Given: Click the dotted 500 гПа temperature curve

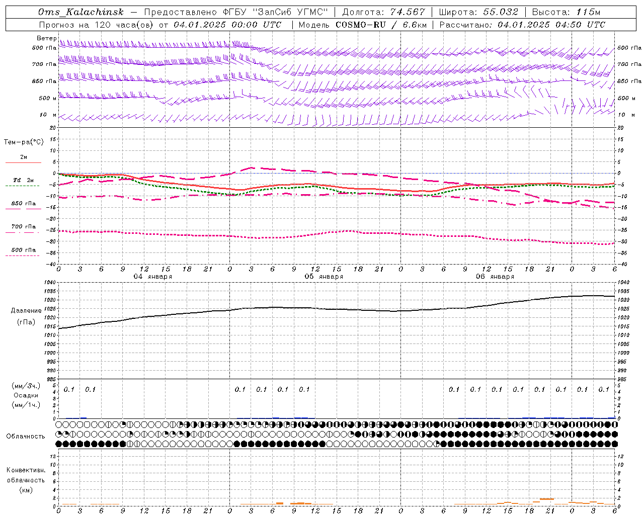Looking at the screenshot, I should click(337, 232).
